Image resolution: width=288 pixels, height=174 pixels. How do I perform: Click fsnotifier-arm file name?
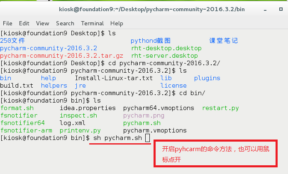26,130
